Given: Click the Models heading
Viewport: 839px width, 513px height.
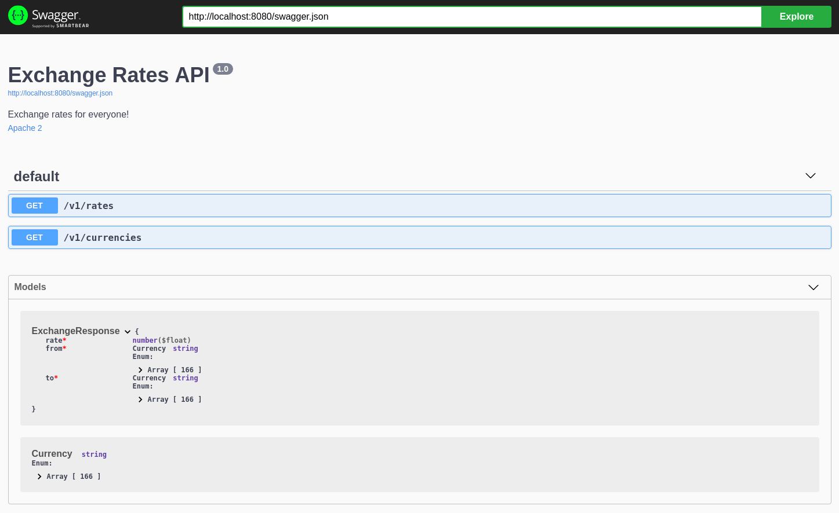Looking at the screenshot, I should coord(30,287).
